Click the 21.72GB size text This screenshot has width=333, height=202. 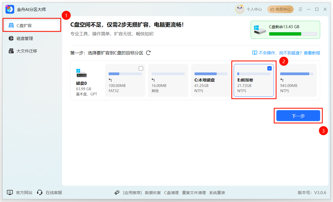[244, 86]
